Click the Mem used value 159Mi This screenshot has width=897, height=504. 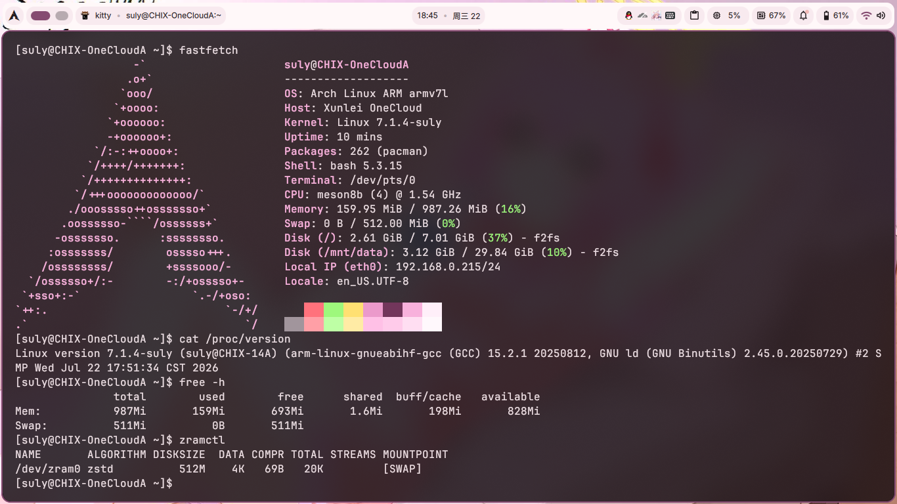[x=209, y=411]
